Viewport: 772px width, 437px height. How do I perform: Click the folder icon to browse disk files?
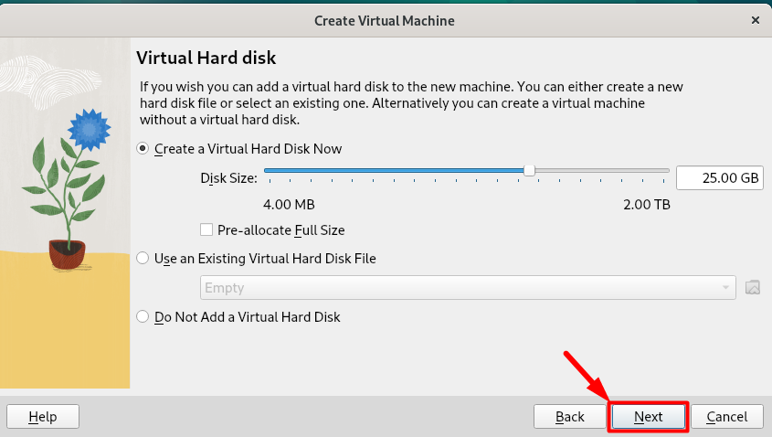coord(753,287)
